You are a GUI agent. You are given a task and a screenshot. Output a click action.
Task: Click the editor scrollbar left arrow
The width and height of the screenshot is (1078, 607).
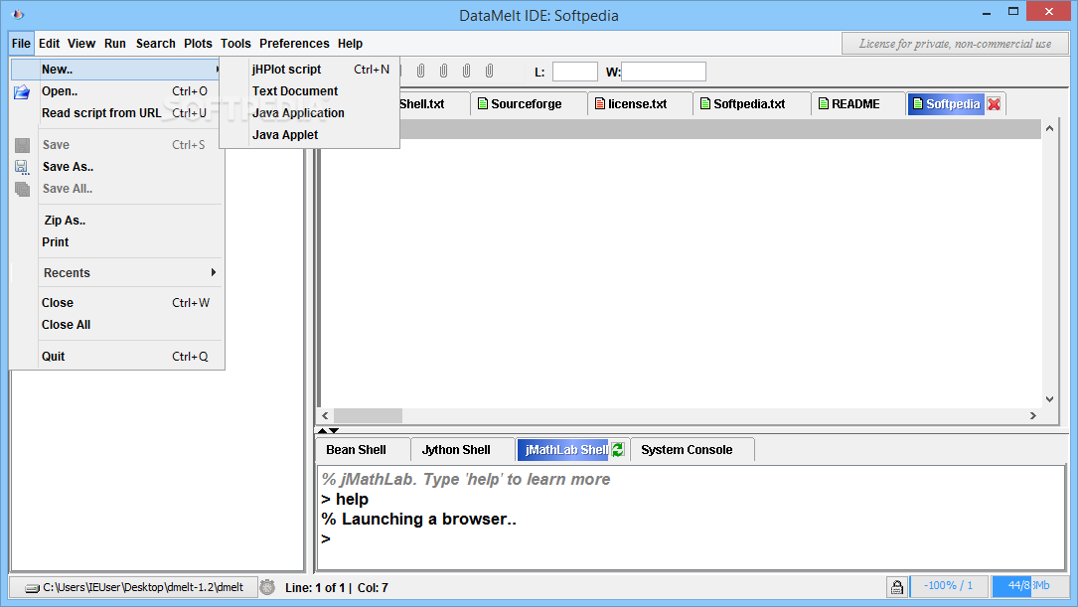click(325, 416)
